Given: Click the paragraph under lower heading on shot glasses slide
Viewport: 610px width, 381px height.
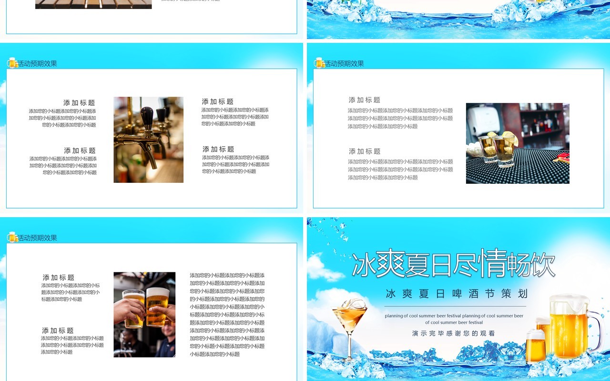Looking at the screenshot, I should click(400, 170).
